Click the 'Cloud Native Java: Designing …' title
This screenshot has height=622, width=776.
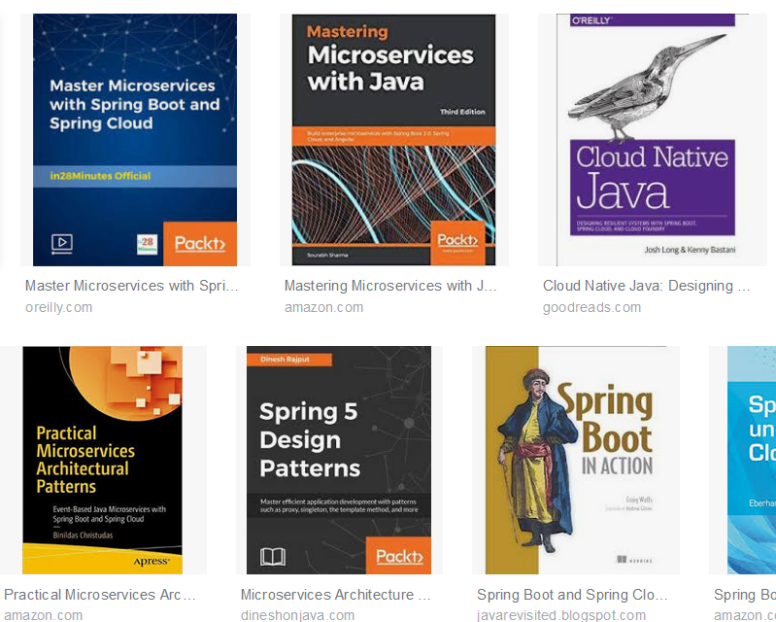point(646,286)
